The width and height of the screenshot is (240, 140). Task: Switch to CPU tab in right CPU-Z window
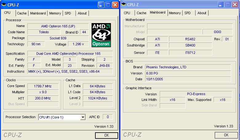coord(127,13)
